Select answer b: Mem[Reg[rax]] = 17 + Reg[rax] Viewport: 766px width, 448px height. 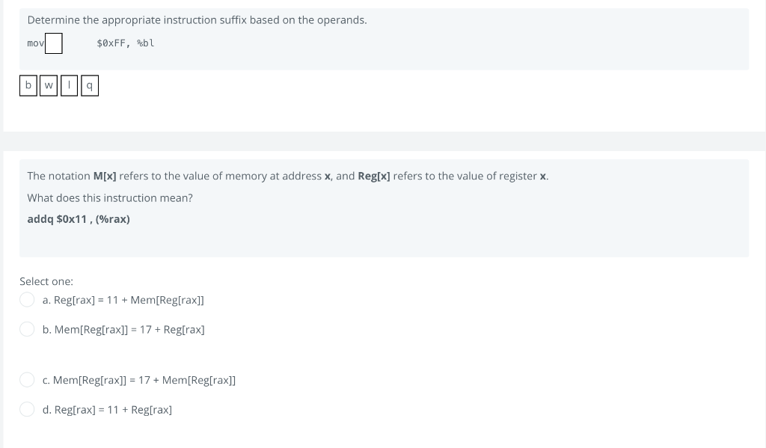click(27, 329)
